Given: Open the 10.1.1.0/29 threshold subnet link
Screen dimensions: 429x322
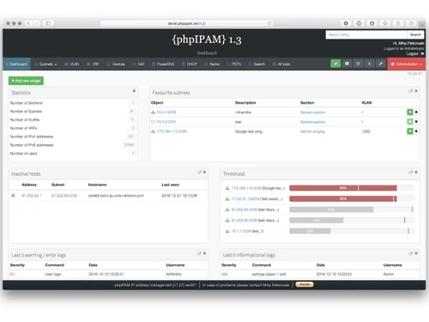Looking at the screenshot, I should pyautogui.click(x=241, y=231).
